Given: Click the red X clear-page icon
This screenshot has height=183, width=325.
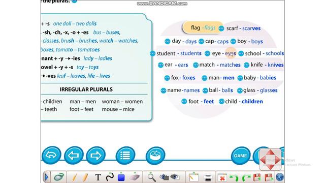Looking at the screenshot, I should pos(222,178).
